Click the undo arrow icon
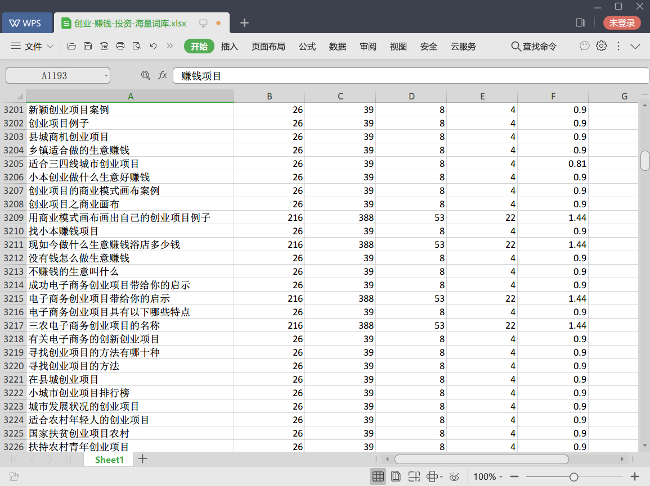The height and width of the screenshot is (486, 650). click(x=153, y=47)
